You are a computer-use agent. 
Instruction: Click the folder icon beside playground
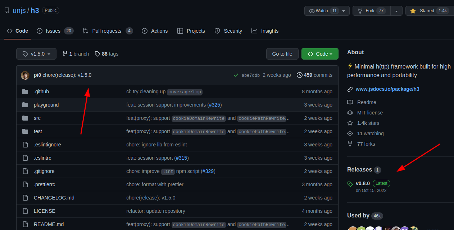[25, 105]
